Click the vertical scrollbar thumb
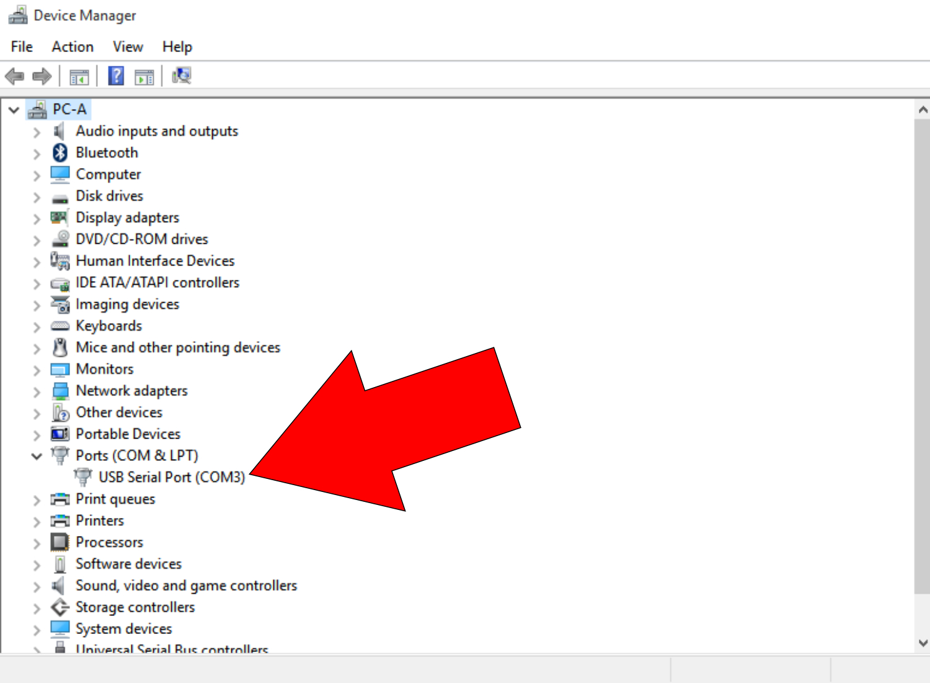This screenshot has height=683, width=930. pyautogui.click(x=923, y=357)
